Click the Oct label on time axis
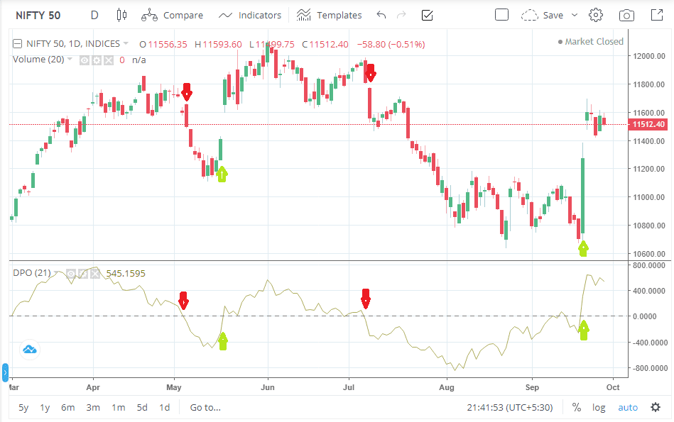Viewport: 674px width, 422px height. point(612,387)
